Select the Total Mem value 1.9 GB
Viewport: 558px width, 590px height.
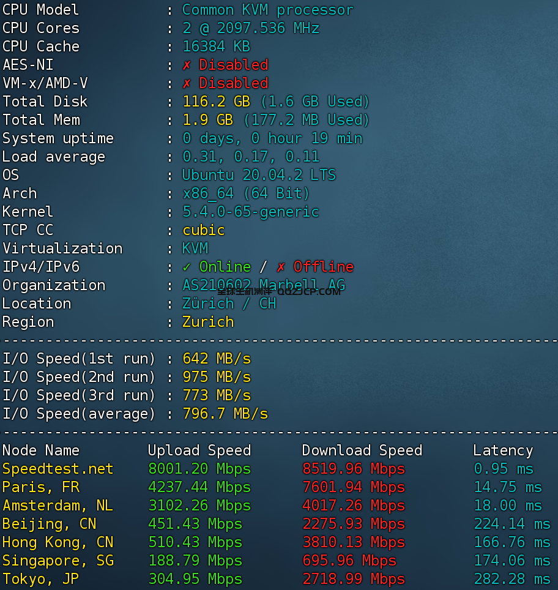point(207,120)
